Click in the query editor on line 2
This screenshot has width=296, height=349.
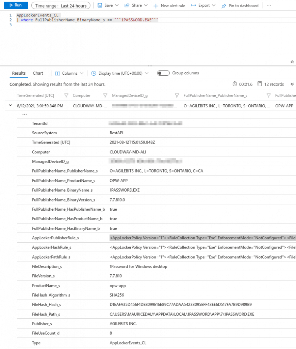tap(87, 20)
